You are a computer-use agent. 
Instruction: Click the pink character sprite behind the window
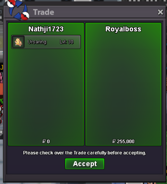click(x=1, y=78)
